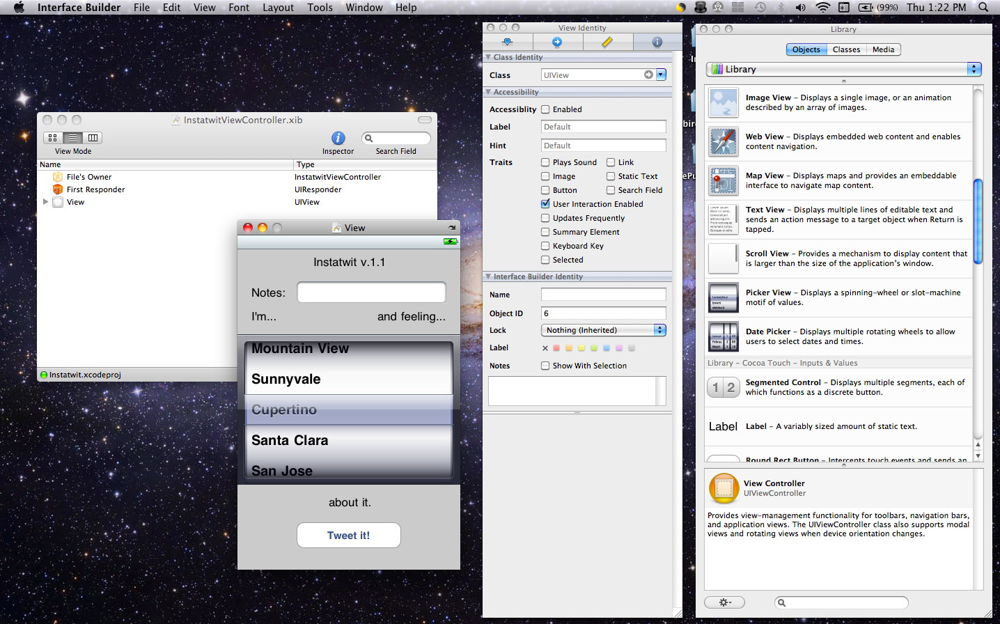Open the Class combo box dropdown
The width and height of the screenshot is (1000, 624).
pos(661,75)
